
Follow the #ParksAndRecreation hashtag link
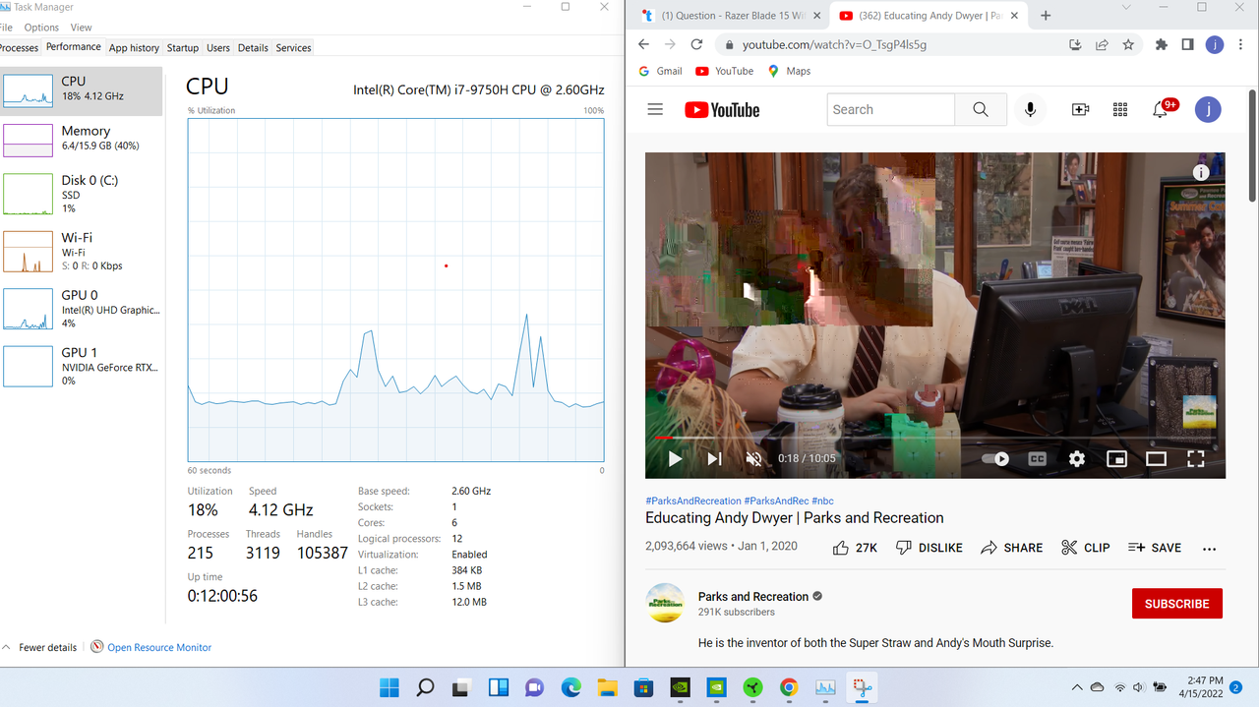(693, 501)
